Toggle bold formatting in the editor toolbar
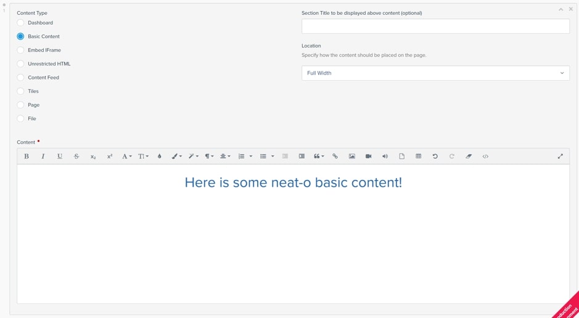The width and height of the screenshot is (579, 318). point(27,157)
